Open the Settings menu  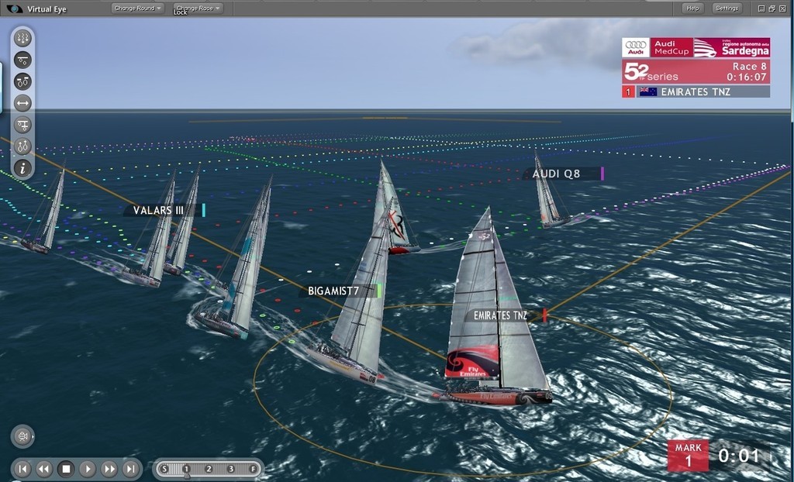tap(727, 8)
